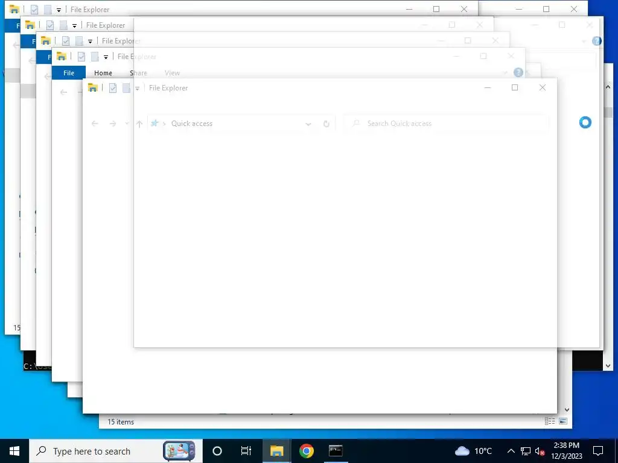Select the Quick access address bar path
The width and height of the screenshot is (618, 463).
coord(191,123)
